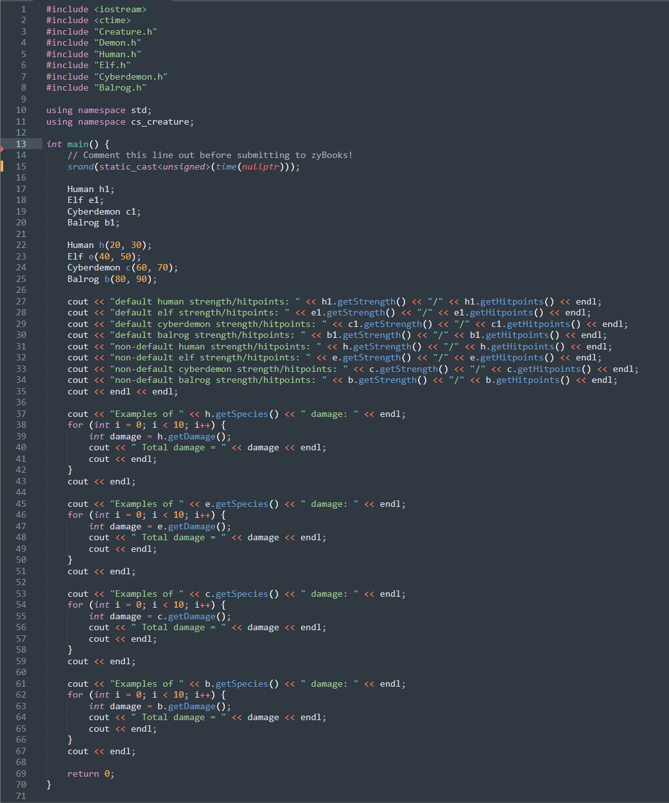669x803 pixels.
Task: Click the orange change marker beside line 15
Action: (x=2, y=166)
